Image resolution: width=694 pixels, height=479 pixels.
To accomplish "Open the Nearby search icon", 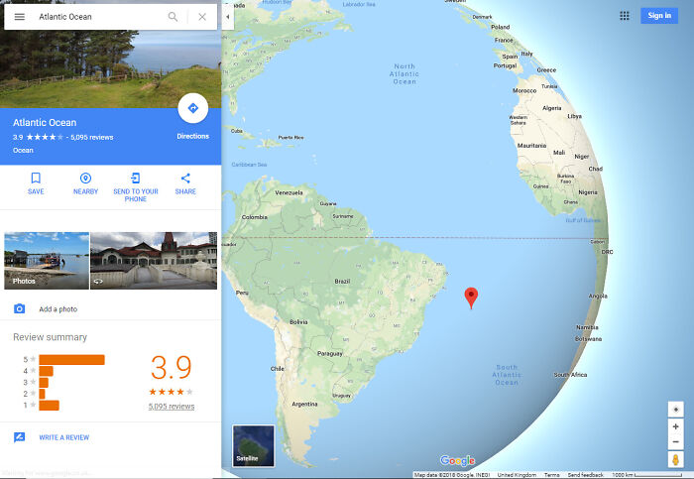I will coord(85,178).
